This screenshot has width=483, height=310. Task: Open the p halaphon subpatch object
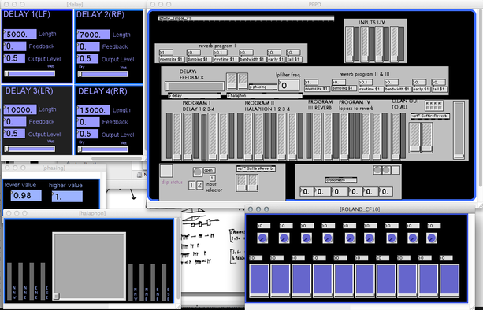click(x=264, y=96)
